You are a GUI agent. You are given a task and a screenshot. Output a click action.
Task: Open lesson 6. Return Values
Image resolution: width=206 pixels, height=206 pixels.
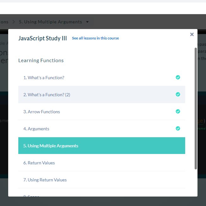click(102, 163)
